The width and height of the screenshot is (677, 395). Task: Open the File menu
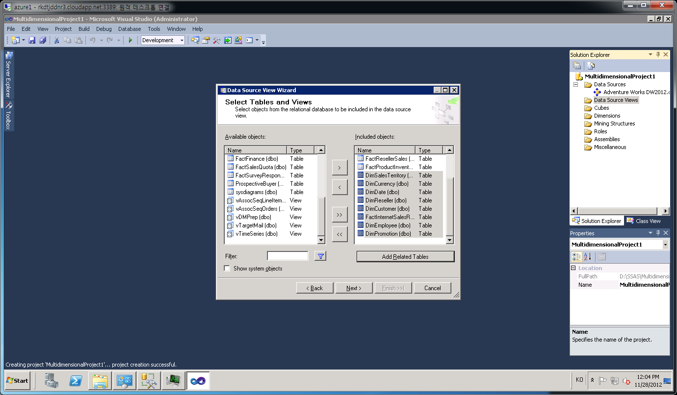point(11,29)
